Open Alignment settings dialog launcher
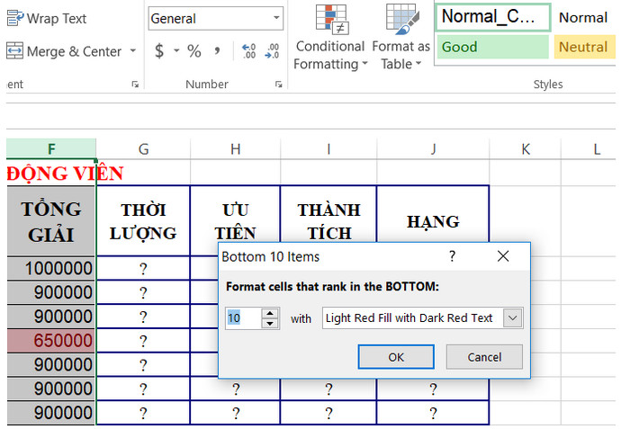 tap(135, 85)
